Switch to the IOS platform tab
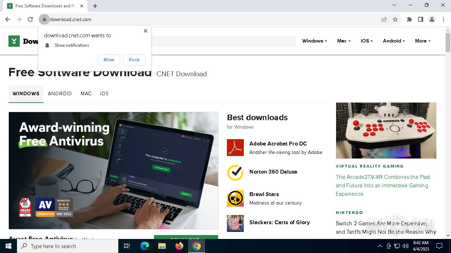Screen dimensions: 451x253 [x=104, y=94]
